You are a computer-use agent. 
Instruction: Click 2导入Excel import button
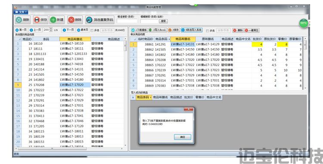(x=158, y=30)
